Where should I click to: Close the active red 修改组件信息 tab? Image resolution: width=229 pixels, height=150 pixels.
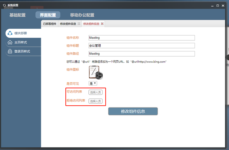[x=102, y=24]
